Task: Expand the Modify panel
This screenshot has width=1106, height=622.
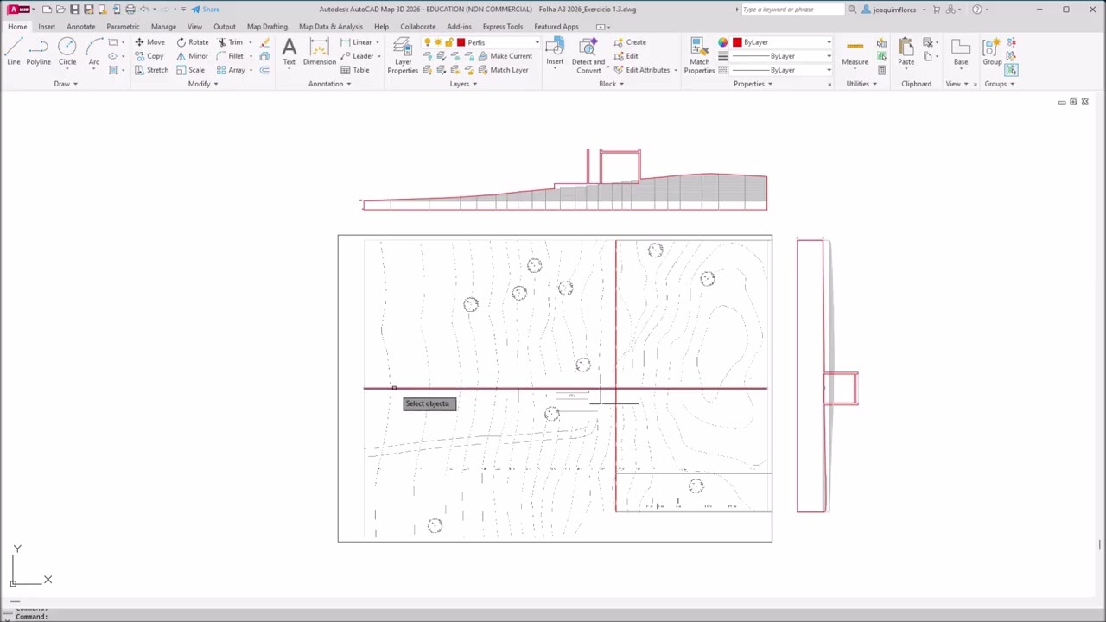Action: [203, 84]
